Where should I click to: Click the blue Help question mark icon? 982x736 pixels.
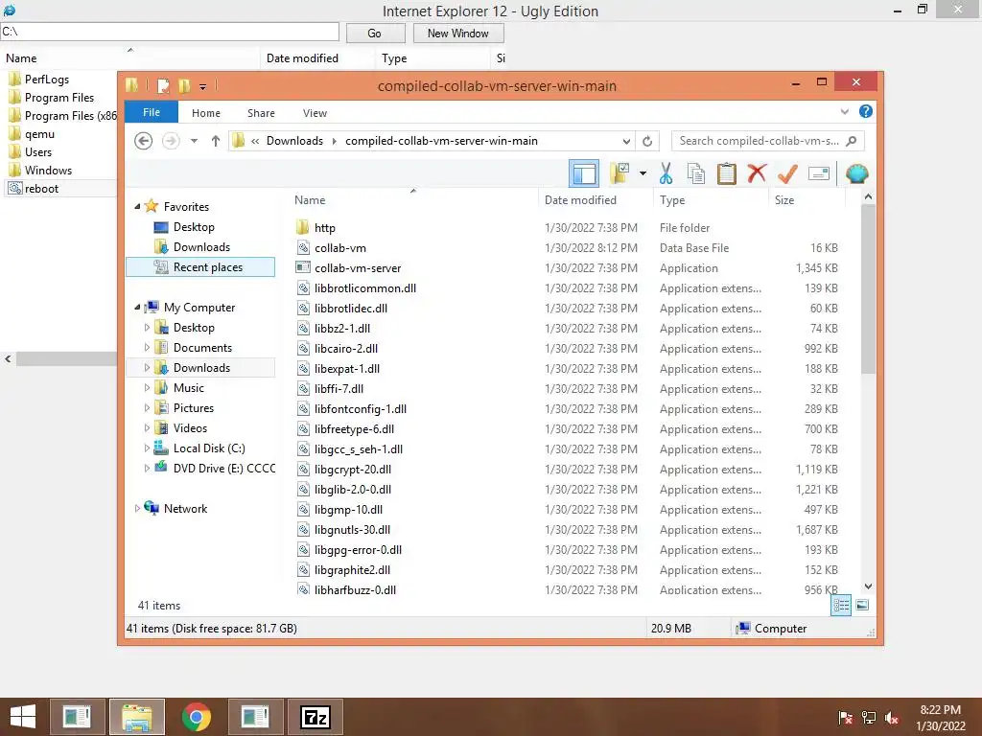click(x=866, y=111)
